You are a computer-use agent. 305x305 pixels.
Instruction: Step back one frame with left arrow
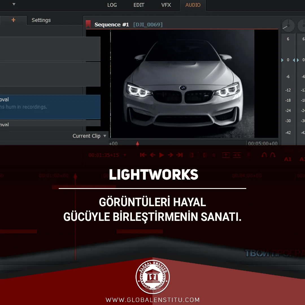(153, 155)
